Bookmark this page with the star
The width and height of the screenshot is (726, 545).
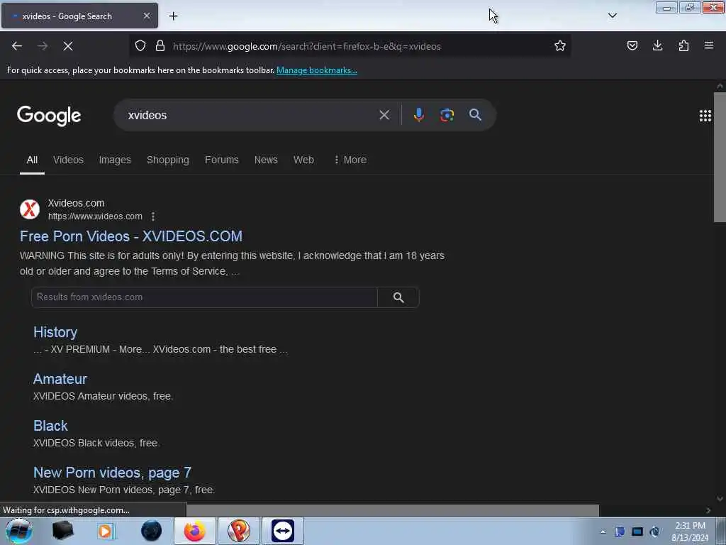(560, 46)
